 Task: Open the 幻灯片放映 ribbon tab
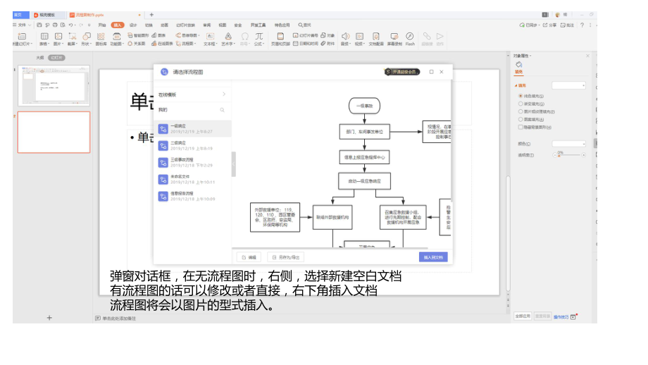185,25
